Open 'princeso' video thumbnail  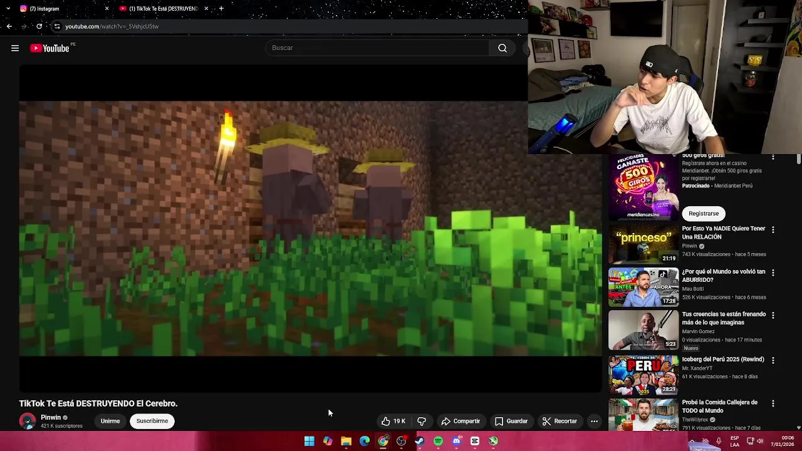click(643, 244)
